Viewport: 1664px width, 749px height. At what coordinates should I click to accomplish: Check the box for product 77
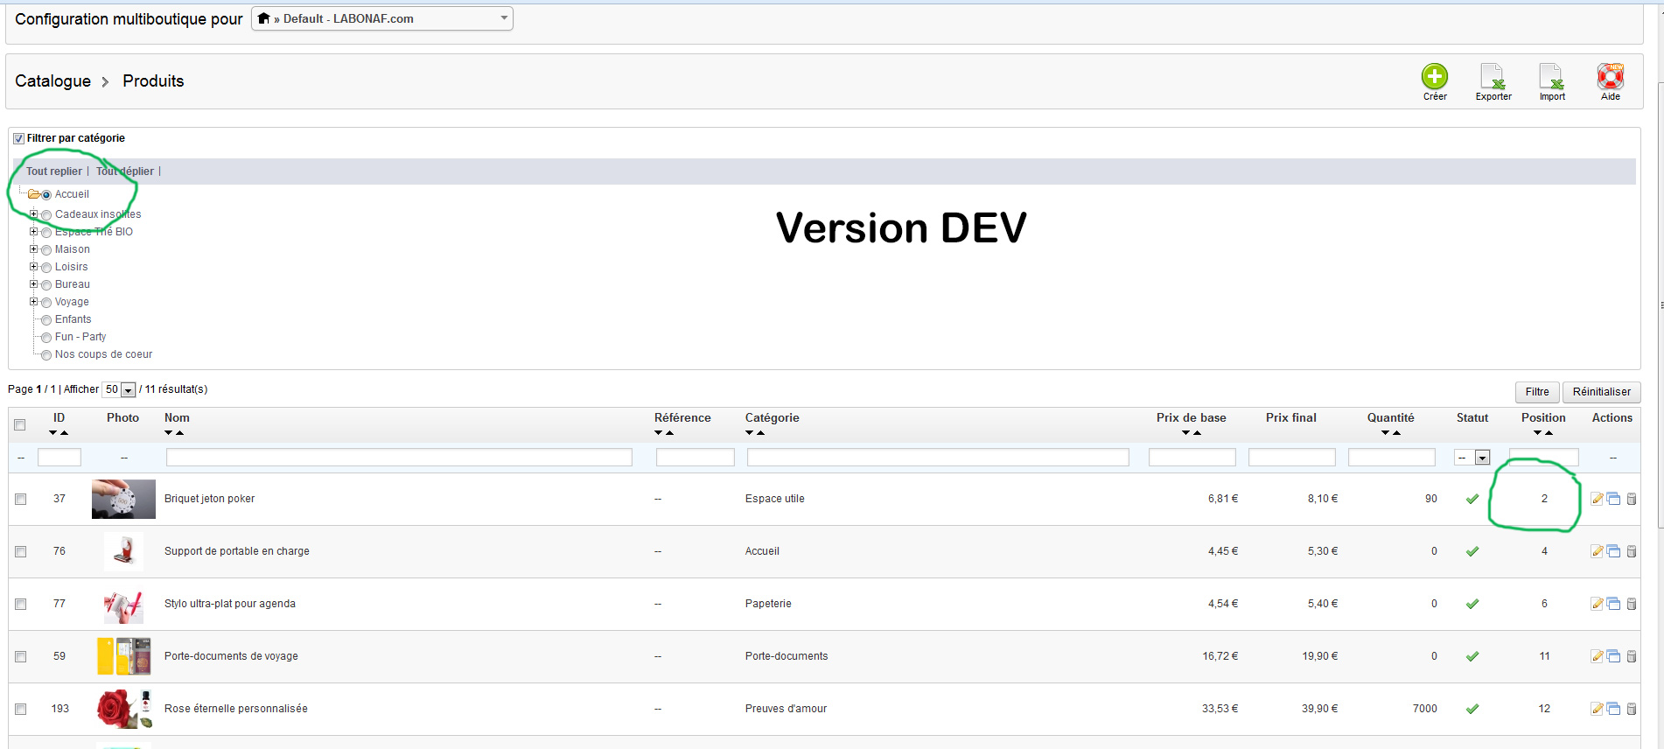[x=20, y=604]
